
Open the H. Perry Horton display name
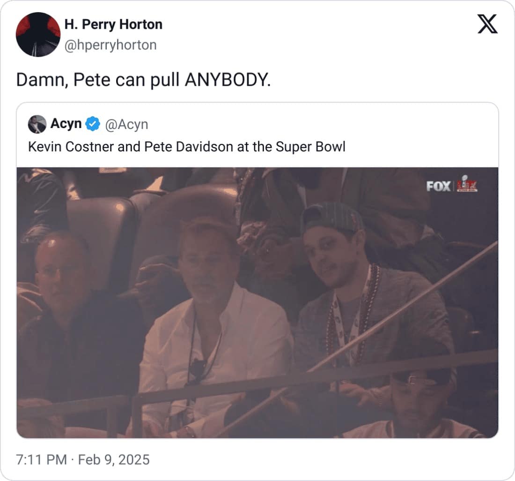(113, 24)
